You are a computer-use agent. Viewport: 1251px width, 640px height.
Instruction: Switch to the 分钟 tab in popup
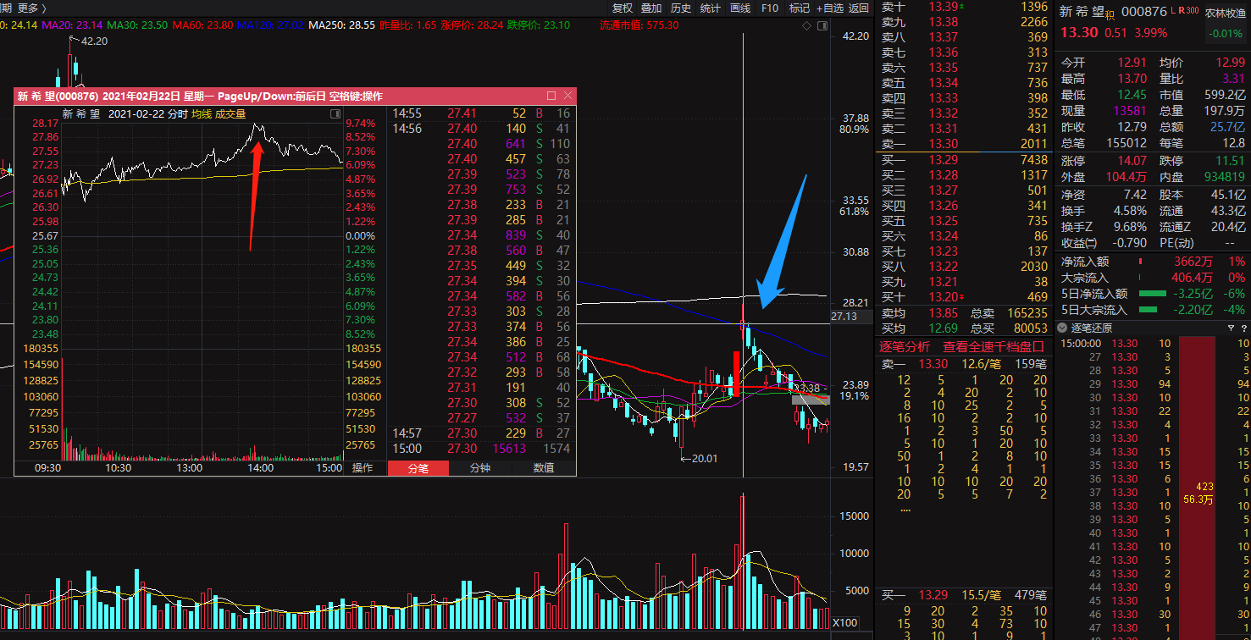(480, 467)
